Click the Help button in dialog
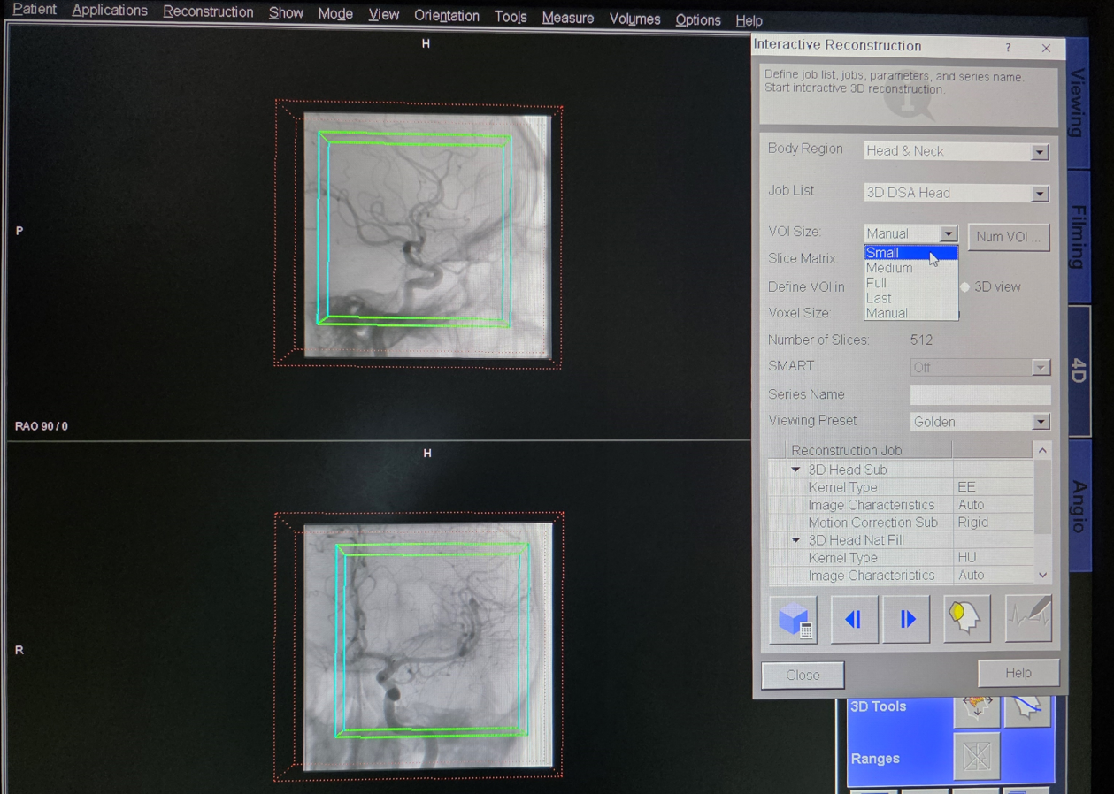The height and width of the screenshot is (794, 1114). [1018, 673]
